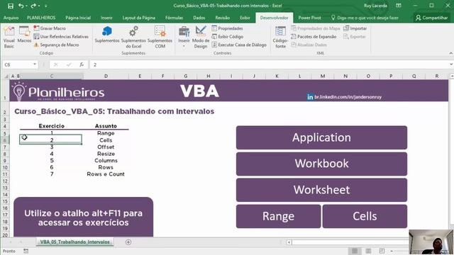Toggle Usar Referências Relativas
This screenshot has height=255, width=454.
pyautogui.click(x=61, y=37)
